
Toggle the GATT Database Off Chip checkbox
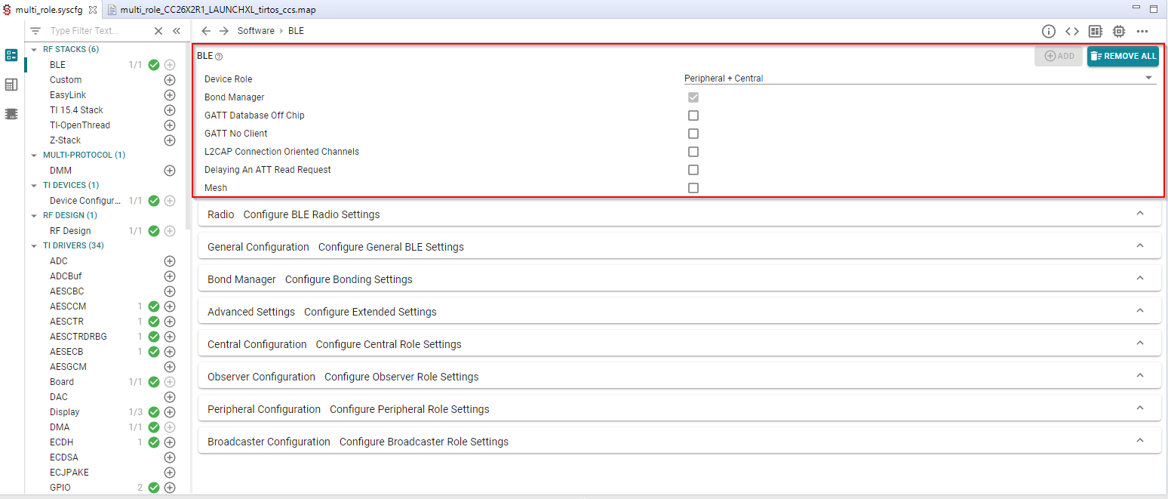[693, 115]
